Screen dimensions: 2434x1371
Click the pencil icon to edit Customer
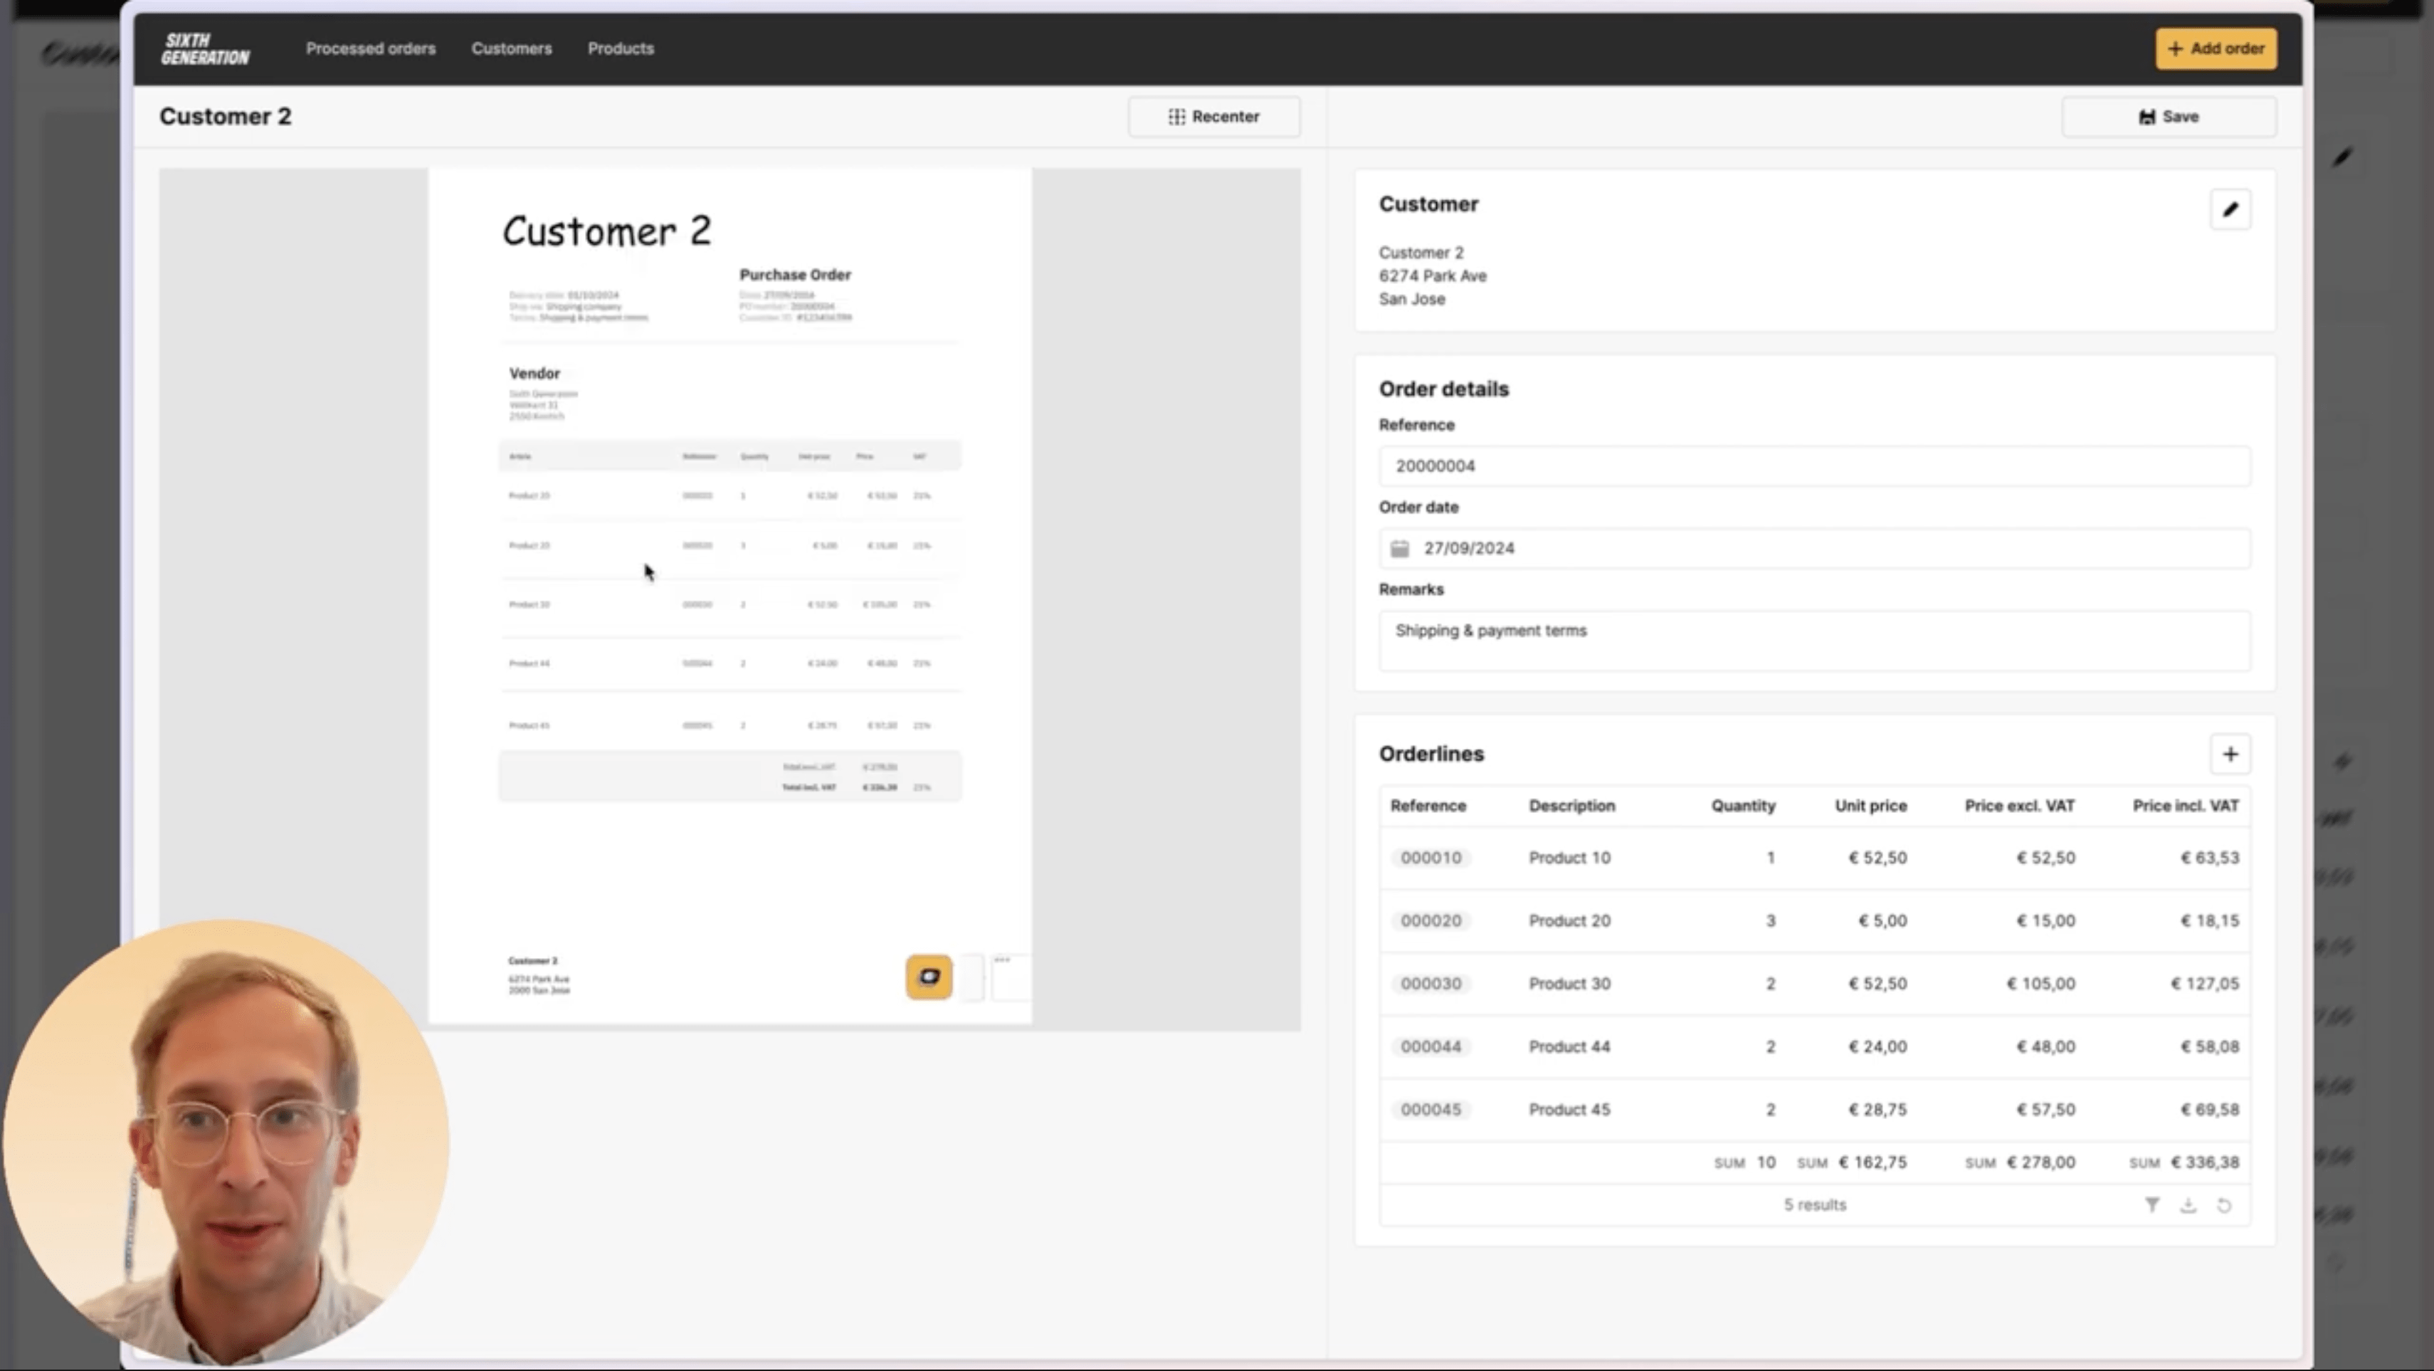click(x=2229, y=210)
